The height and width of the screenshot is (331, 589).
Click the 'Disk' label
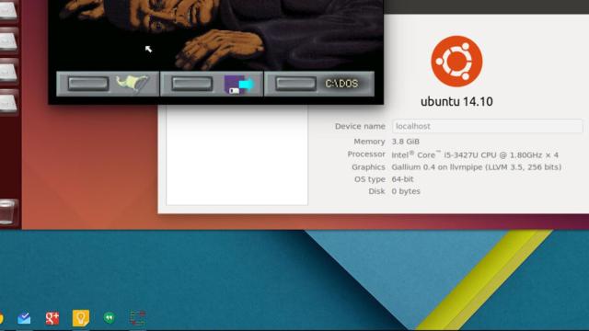(x=376, y=191)
